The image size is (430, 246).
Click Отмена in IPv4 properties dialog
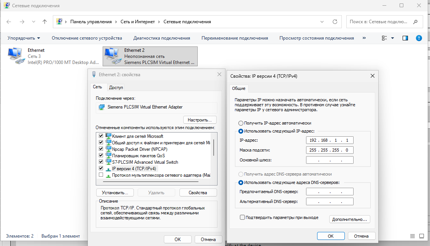click(x=361, y=236)
